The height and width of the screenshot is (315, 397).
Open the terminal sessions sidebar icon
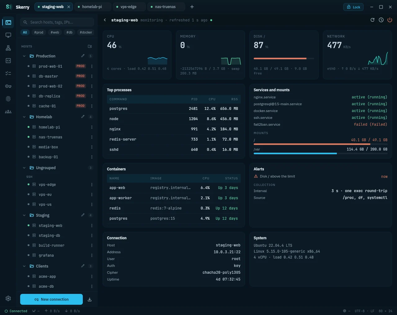(x=8, y=22)
